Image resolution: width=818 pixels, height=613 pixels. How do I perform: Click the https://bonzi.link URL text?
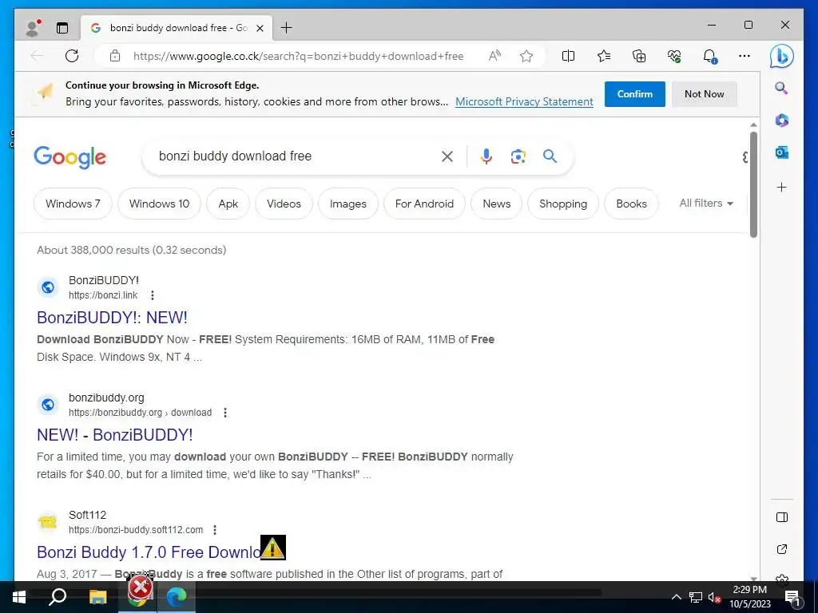103,295
